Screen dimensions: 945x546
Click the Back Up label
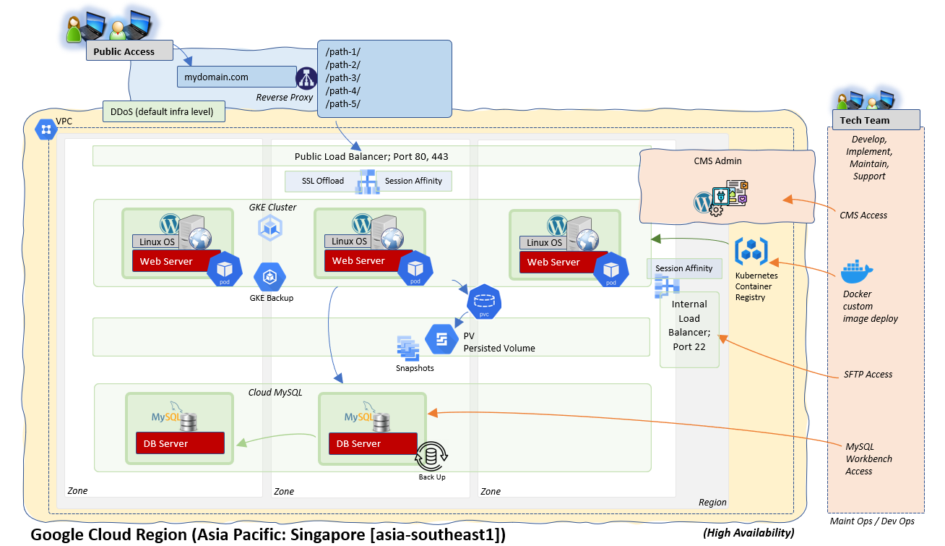click(432, 477)
